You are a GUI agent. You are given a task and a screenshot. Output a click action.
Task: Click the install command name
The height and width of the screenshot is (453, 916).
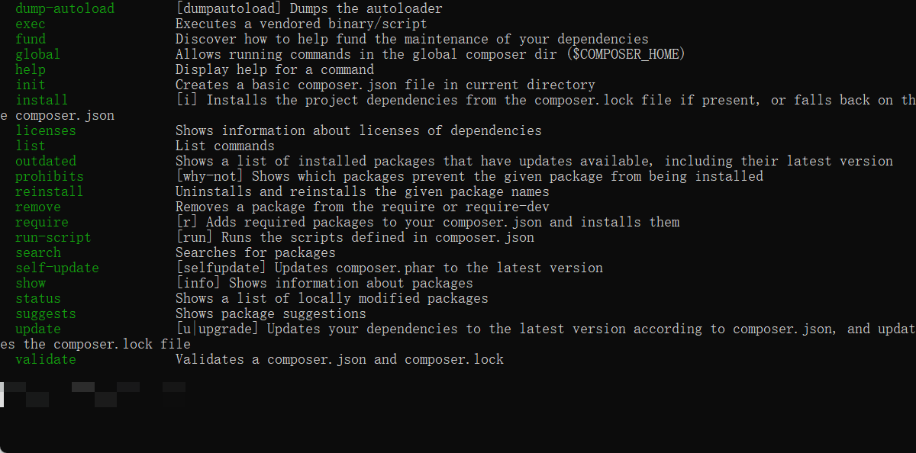(x=41, y=101)
